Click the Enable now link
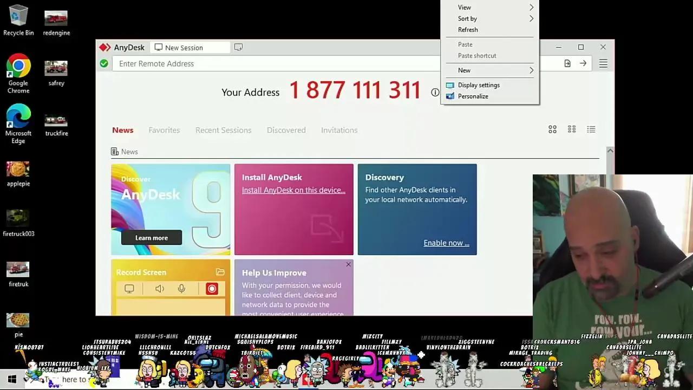693x390 pixels. [x=446, y=243]
